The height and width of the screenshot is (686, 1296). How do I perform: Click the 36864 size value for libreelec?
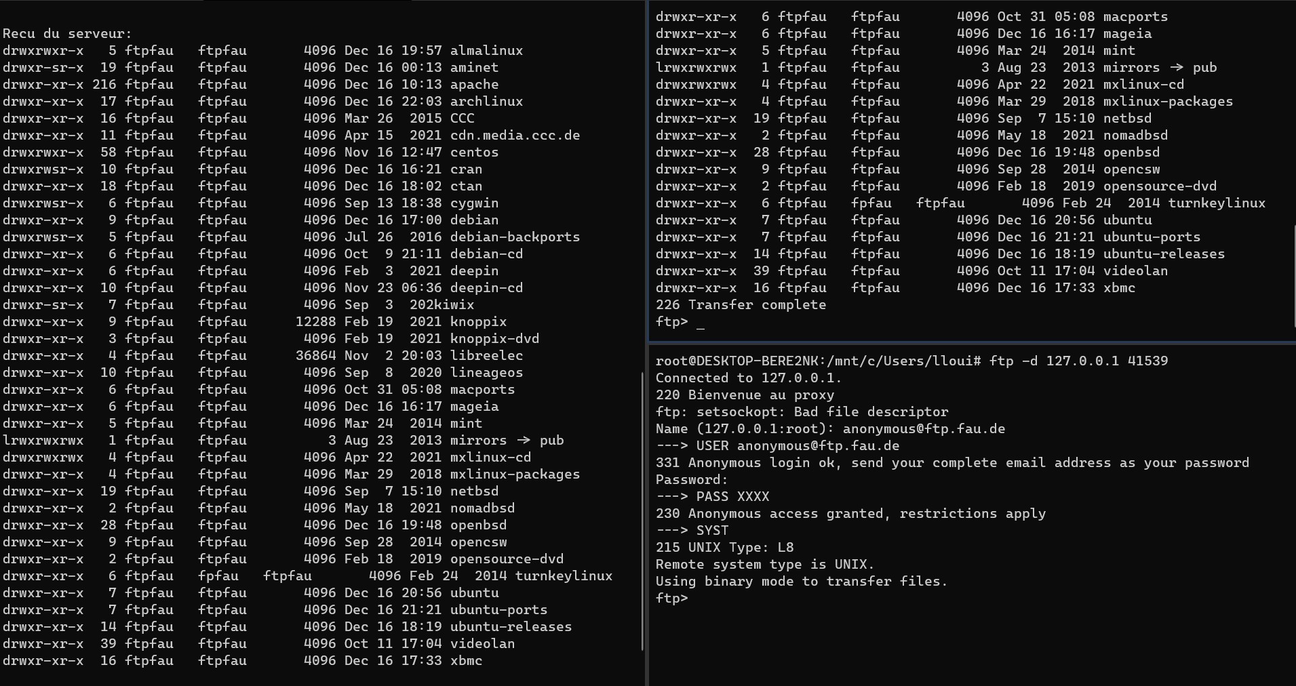pyautogui.click(x=315, y=356)
